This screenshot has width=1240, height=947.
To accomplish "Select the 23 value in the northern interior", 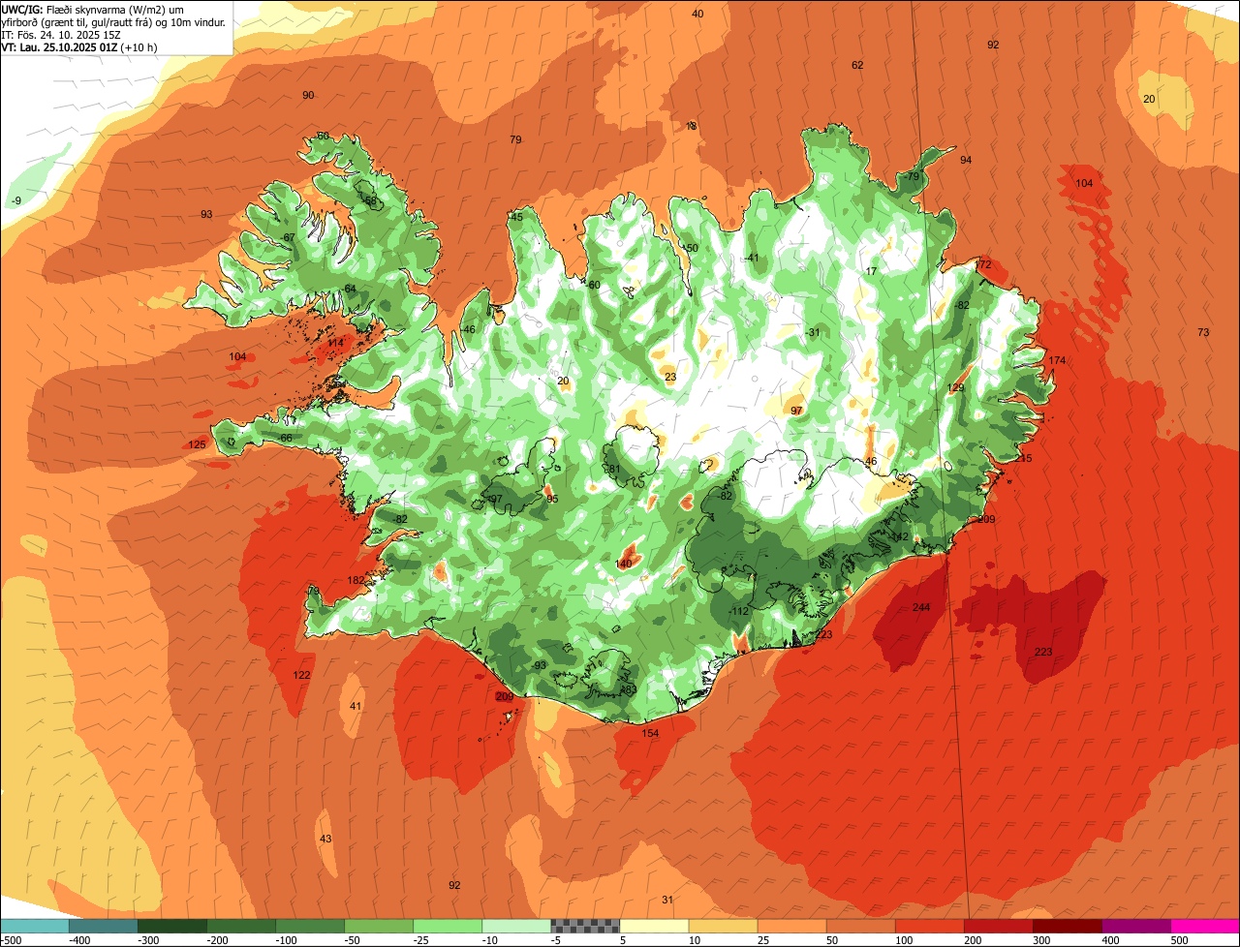I will click(x=670, y=377).
